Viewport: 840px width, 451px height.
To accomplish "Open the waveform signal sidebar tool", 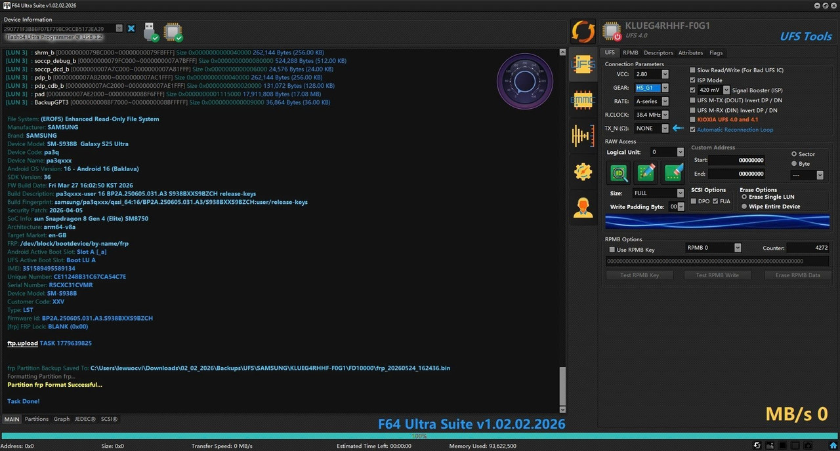I will point(583,136).
